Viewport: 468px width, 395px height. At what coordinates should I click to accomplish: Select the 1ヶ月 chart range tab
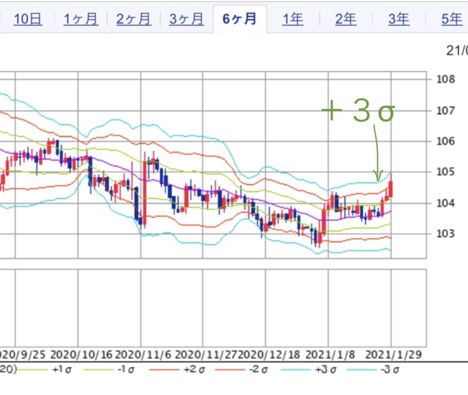click(x=81, y=19)
